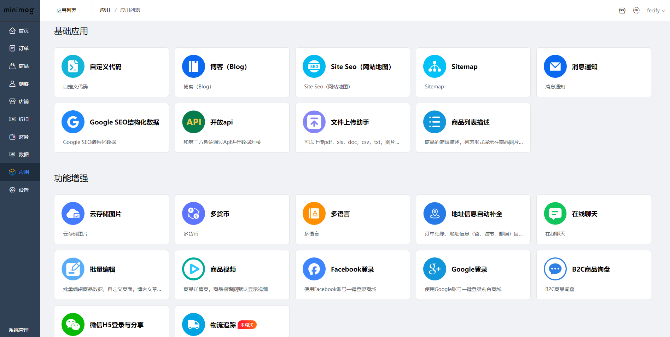
Task: Click the store icon in top bar
Action: point(622,11)
